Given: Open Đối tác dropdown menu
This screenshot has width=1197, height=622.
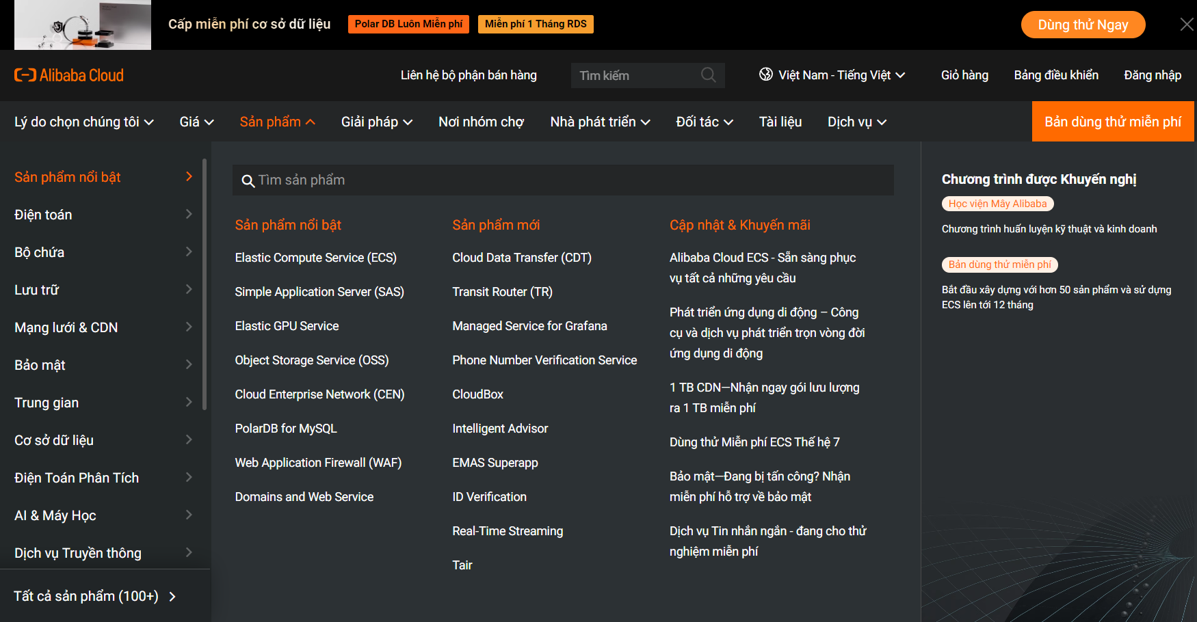Looking at the screenshot, I should [705, 122].
